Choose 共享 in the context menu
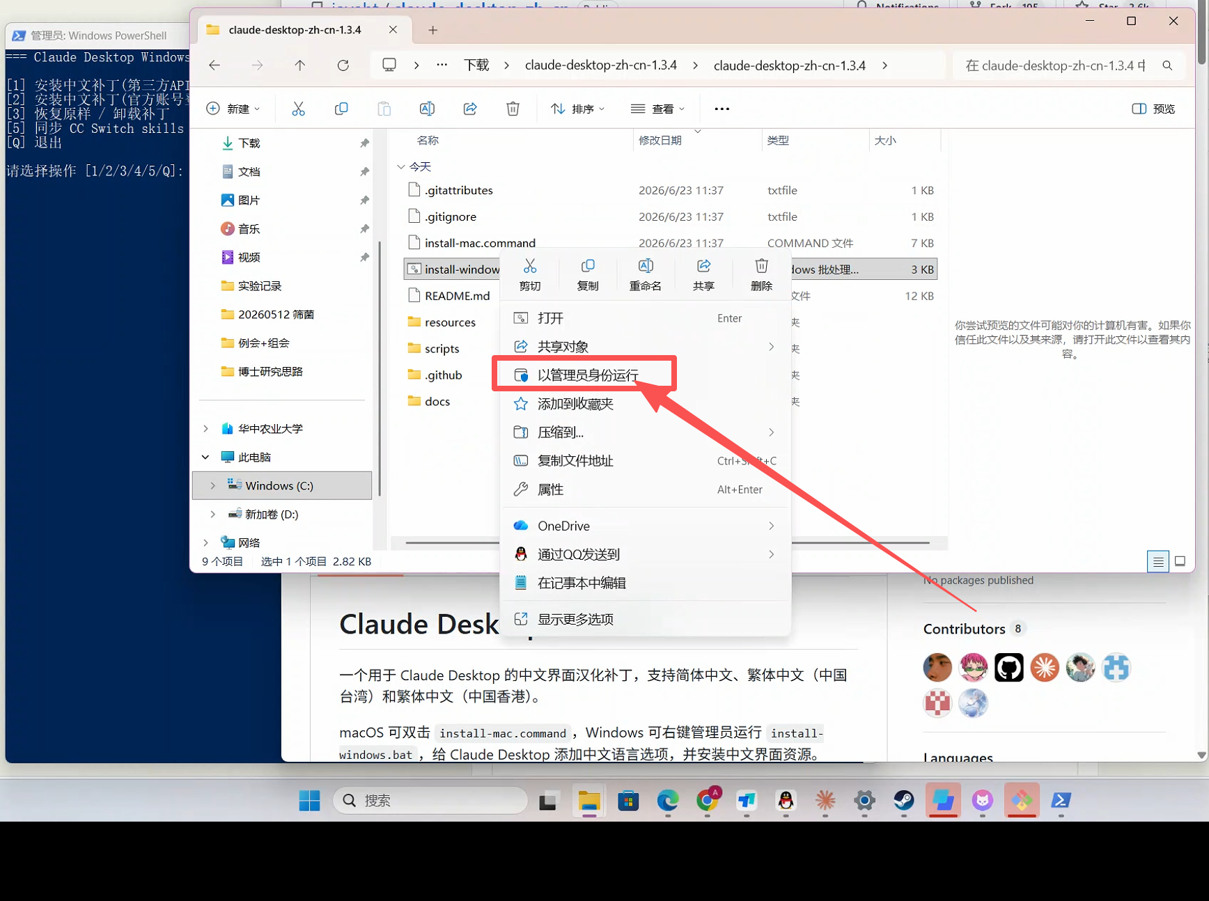 [x=703, y=275]
